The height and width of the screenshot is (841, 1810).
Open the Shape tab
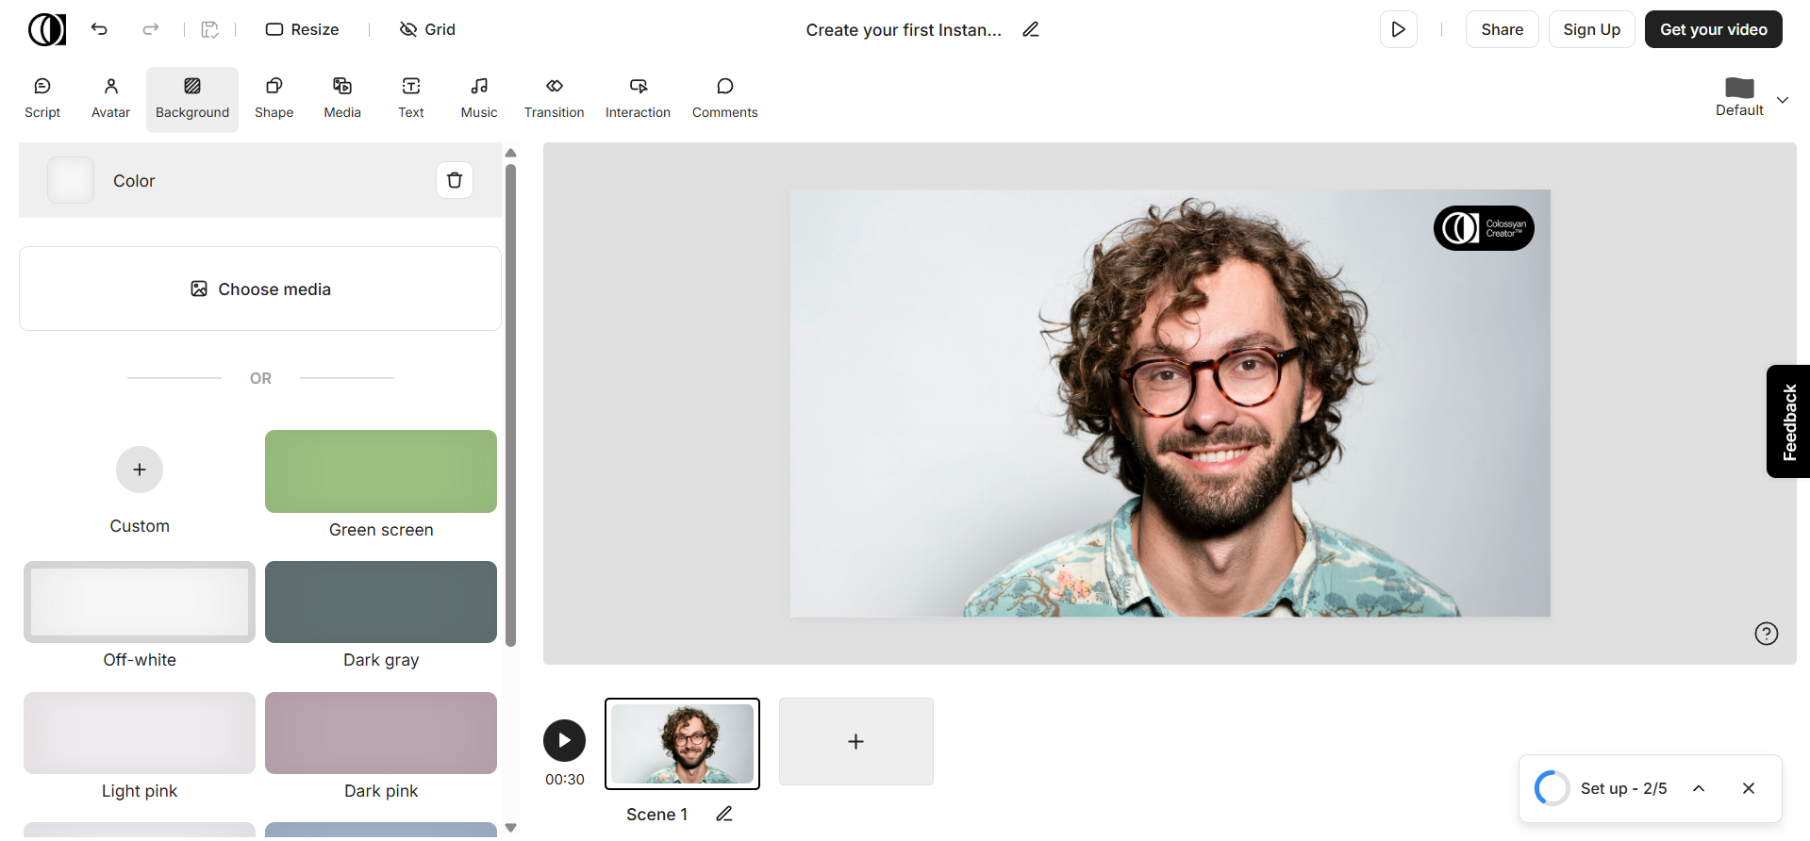pyautogui.click(x=274, y=99)
